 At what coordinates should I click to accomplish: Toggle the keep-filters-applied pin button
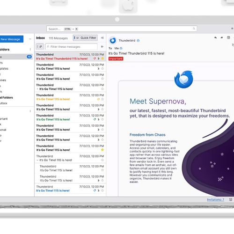click(x=40, y=46)
